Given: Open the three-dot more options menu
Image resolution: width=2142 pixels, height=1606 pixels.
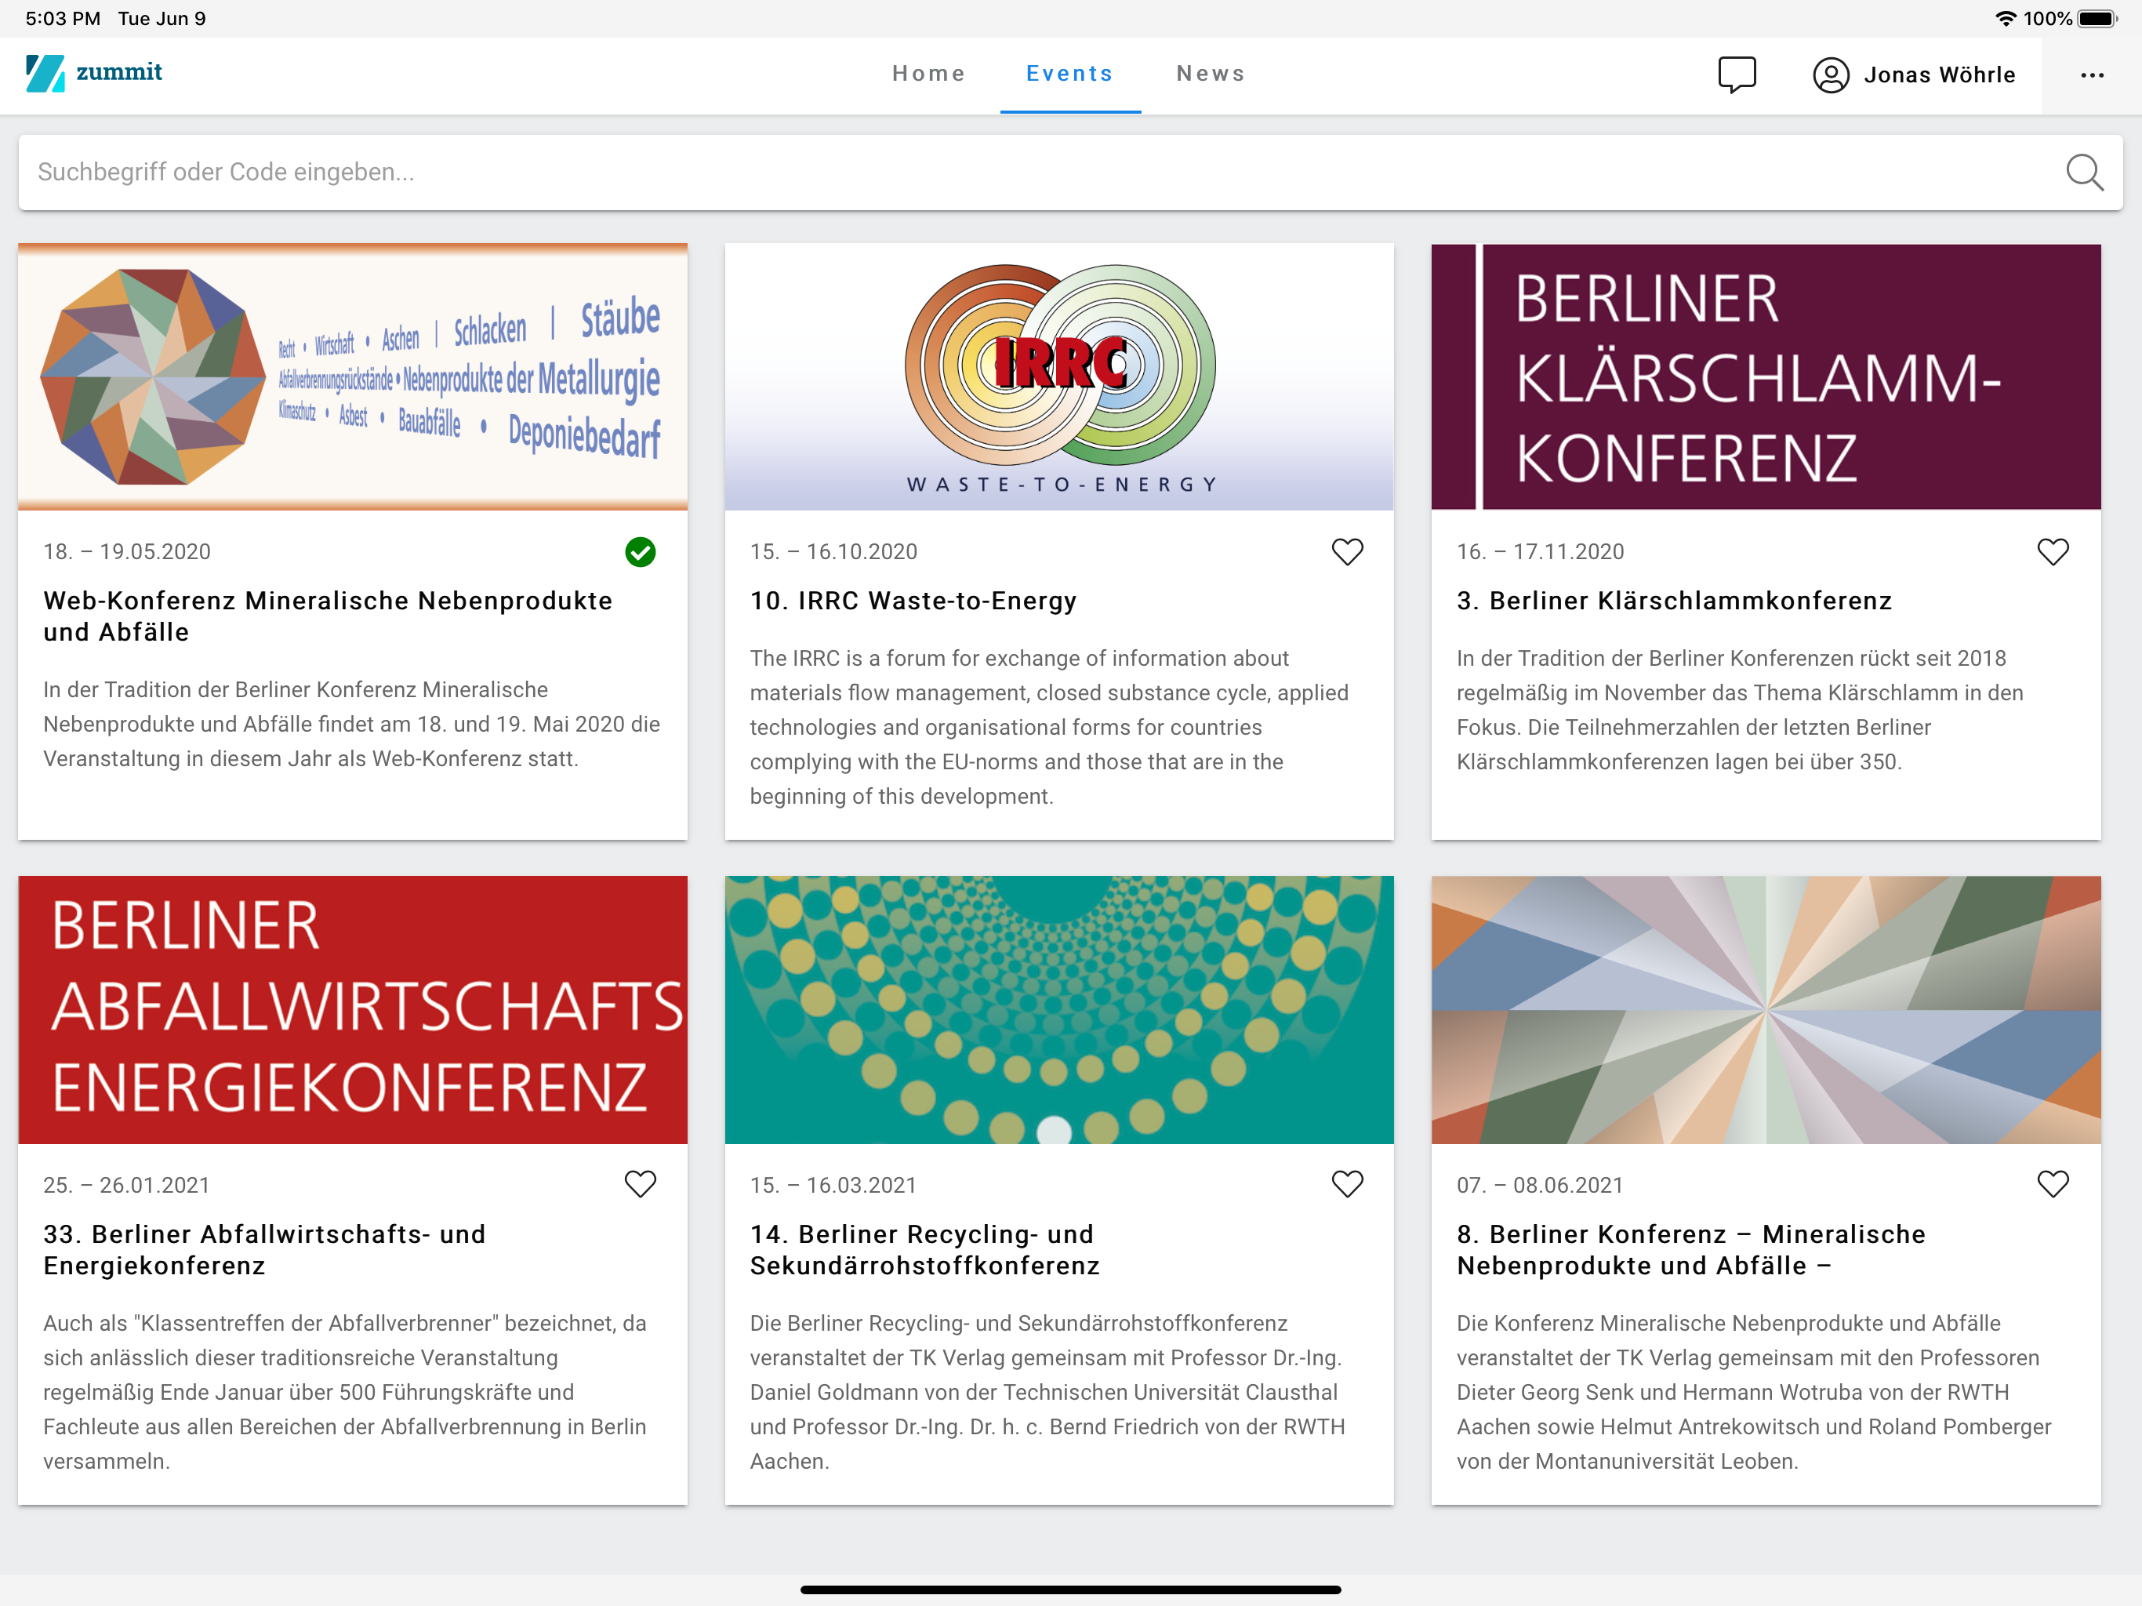Looking at the screenshot, I should point(2092,75).
